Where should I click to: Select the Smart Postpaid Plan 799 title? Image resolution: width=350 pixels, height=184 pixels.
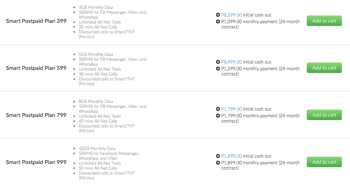[x=36, y=115]
